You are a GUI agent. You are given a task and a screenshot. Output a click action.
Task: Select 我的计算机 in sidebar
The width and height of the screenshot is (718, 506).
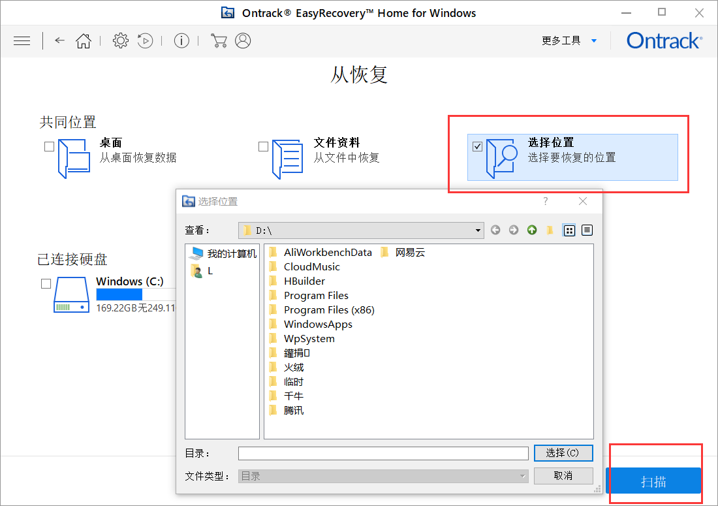pos(224,253)
